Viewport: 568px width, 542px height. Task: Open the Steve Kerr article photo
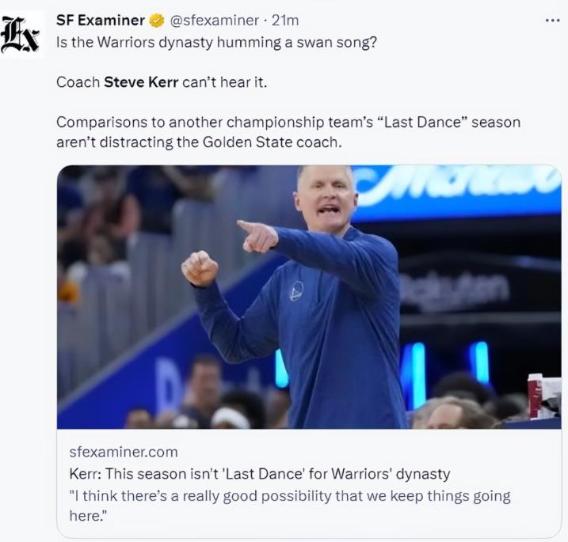tap(309, 297)
